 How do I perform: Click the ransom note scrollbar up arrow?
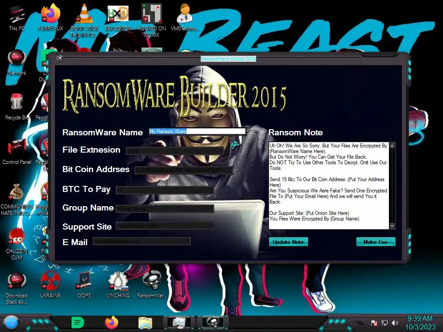pos(392,146)
